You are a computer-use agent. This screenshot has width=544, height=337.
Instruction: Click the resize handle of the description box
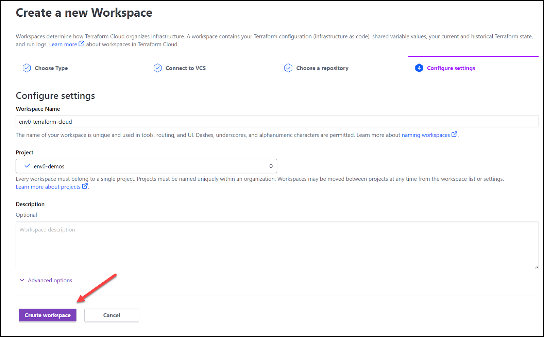pyautogui.click(x=537, y=266)
